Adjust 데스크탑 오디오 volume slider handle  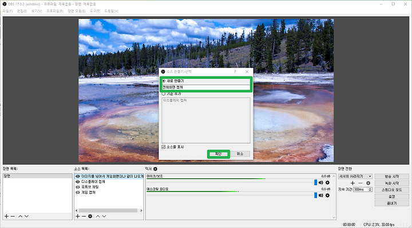(315, 195)
